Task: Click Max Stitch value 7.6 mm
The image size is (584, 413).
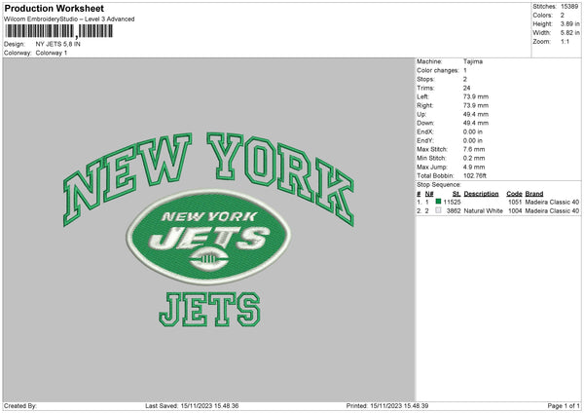Action: tap(474, 149)
